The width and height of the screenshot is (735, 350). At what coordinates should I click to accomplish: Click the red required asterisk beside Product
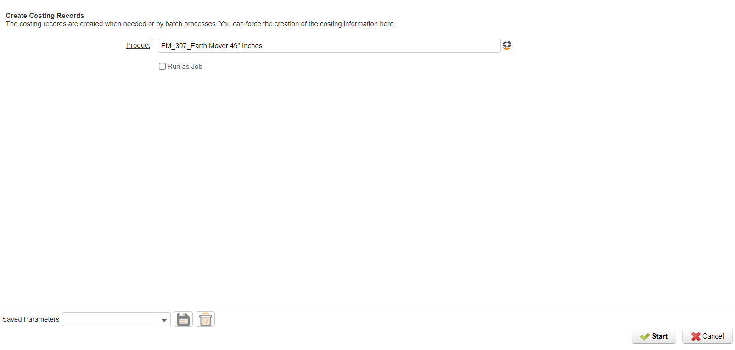pyautogui.click(x=151, y=41)
